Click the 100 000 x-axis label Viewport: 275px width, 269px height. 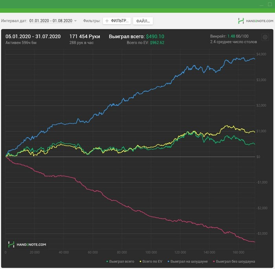[x=151, y=252]
